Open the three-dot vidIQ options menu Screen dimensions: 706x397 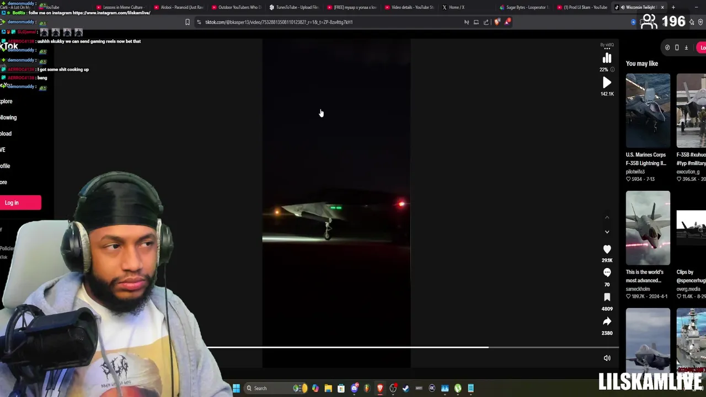click(x=607, y=49)
